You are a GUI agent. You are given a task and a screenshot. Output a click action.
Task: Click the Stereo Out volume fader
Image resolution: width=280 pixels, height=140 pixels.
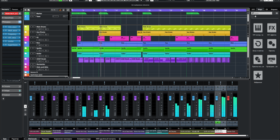228,98
